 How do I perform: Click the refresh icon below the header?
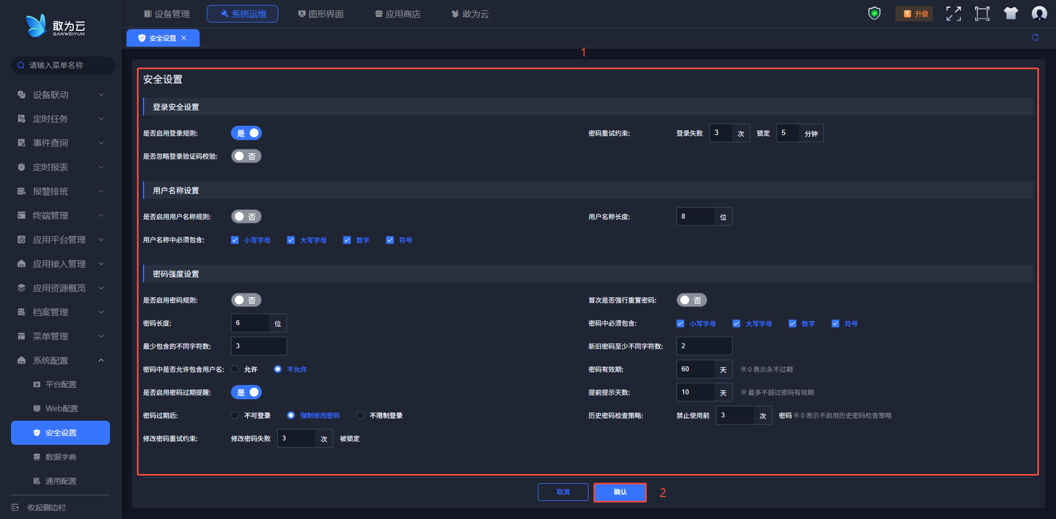(x=1035, y=37)
